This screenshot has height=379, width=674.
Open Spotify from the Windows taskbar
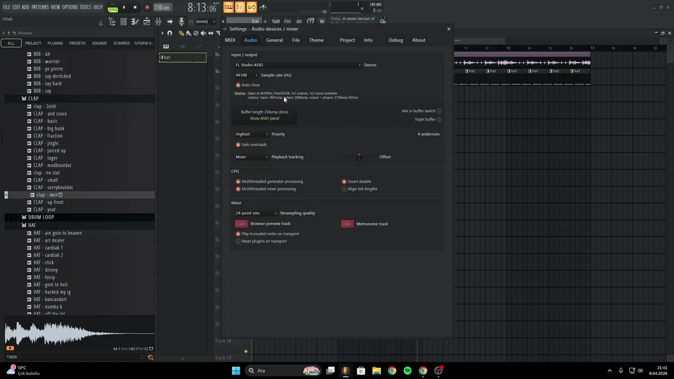coord(408,371)
